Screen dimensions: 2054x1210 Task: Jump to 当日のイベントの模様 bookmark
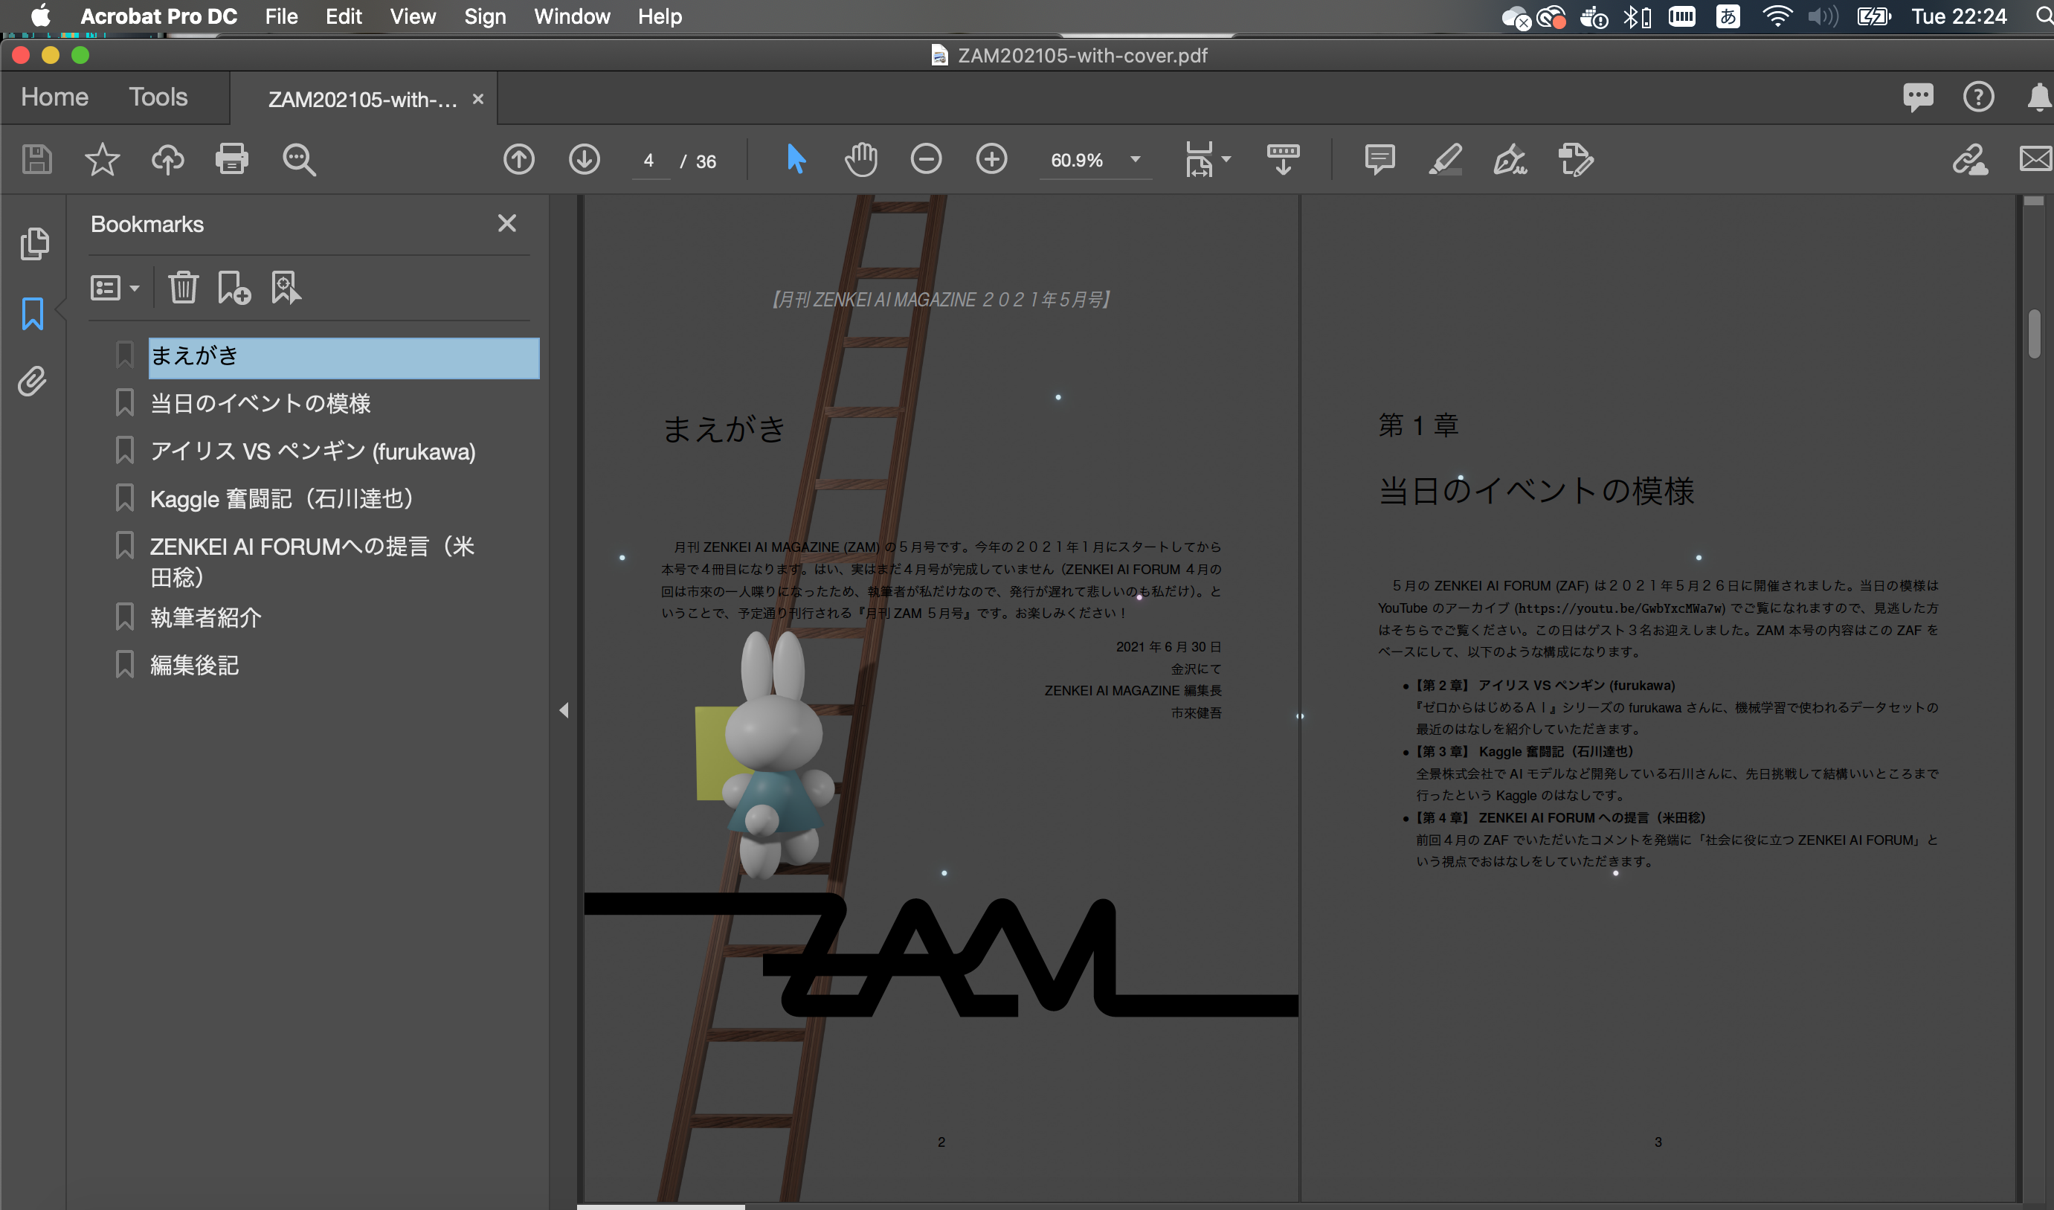260,404
